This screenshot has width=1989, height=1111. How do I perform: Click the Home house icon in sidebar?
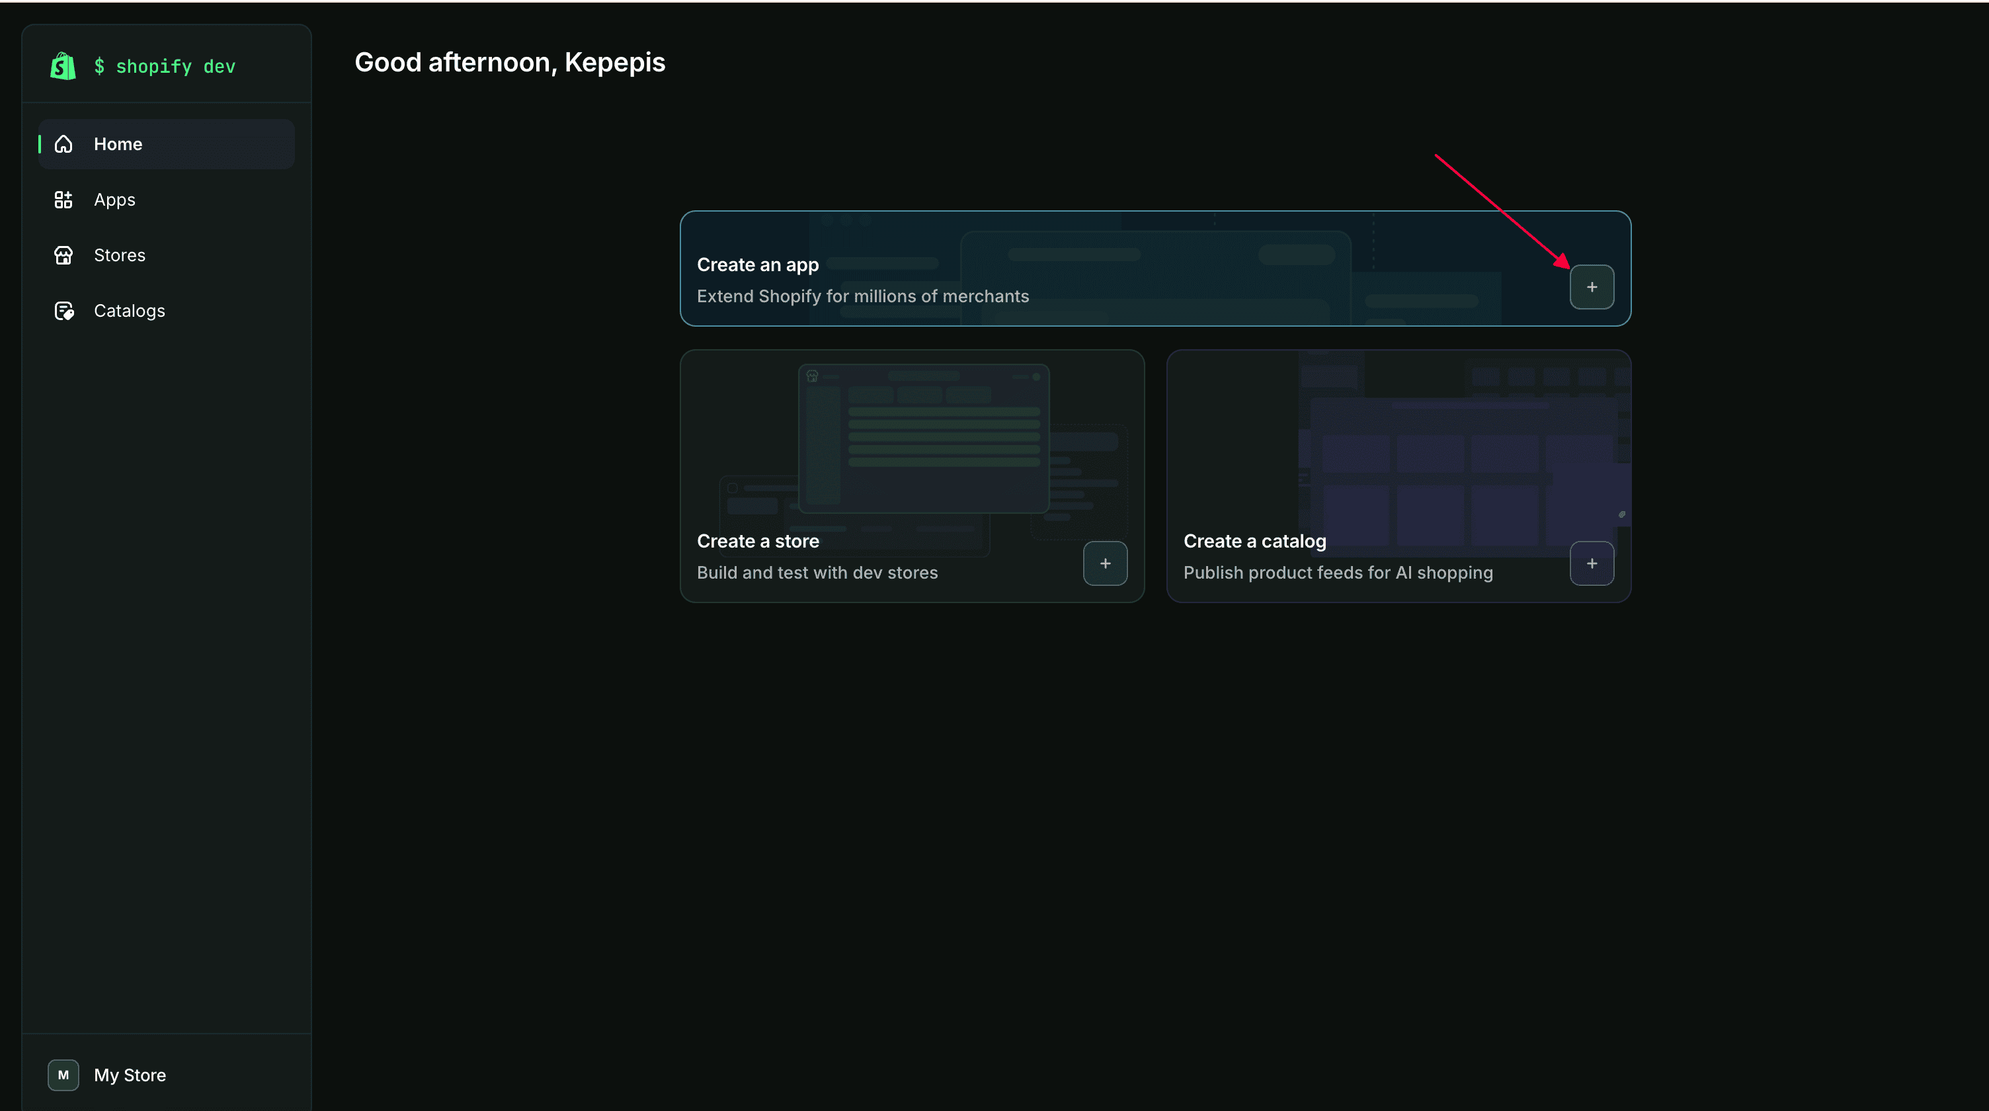(63, 144)
